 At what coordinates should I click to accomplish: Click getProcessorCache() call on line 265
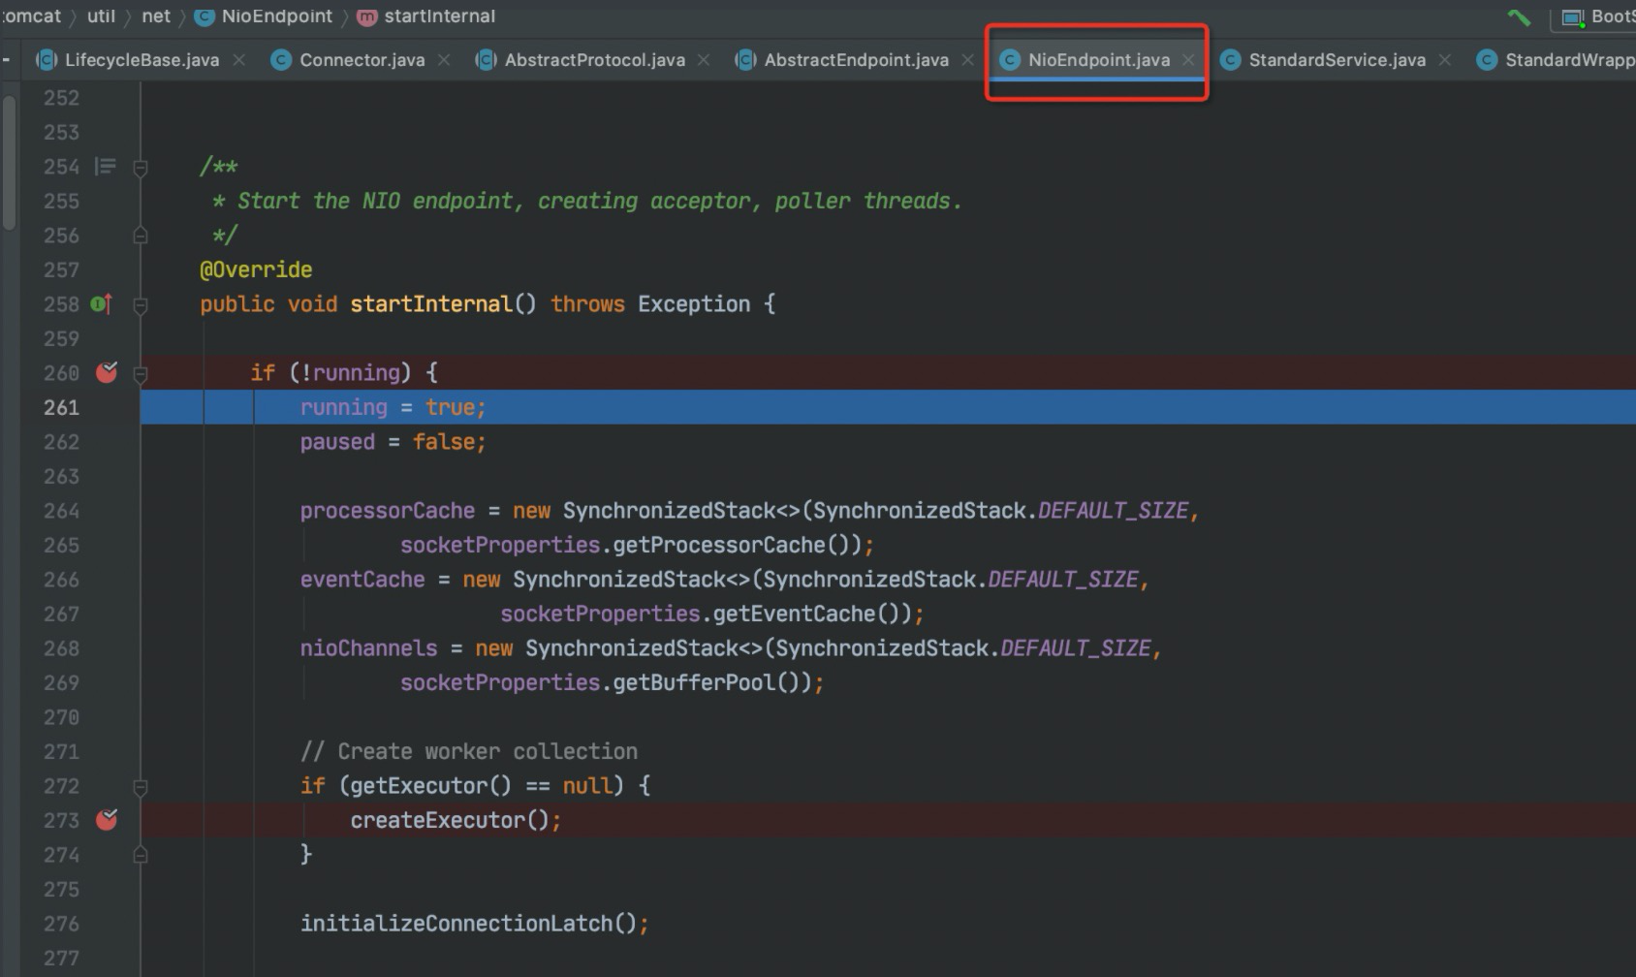coord(737,545)
